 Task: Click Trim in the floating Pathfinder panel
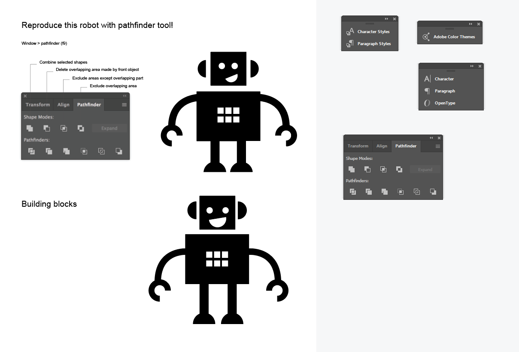pyautogui.click(x=369, y=192)
